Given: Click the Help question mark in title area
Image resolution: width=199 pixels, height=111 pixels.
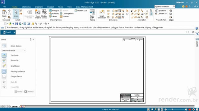Looking at the screenshot, I should (x=190, y=6).
